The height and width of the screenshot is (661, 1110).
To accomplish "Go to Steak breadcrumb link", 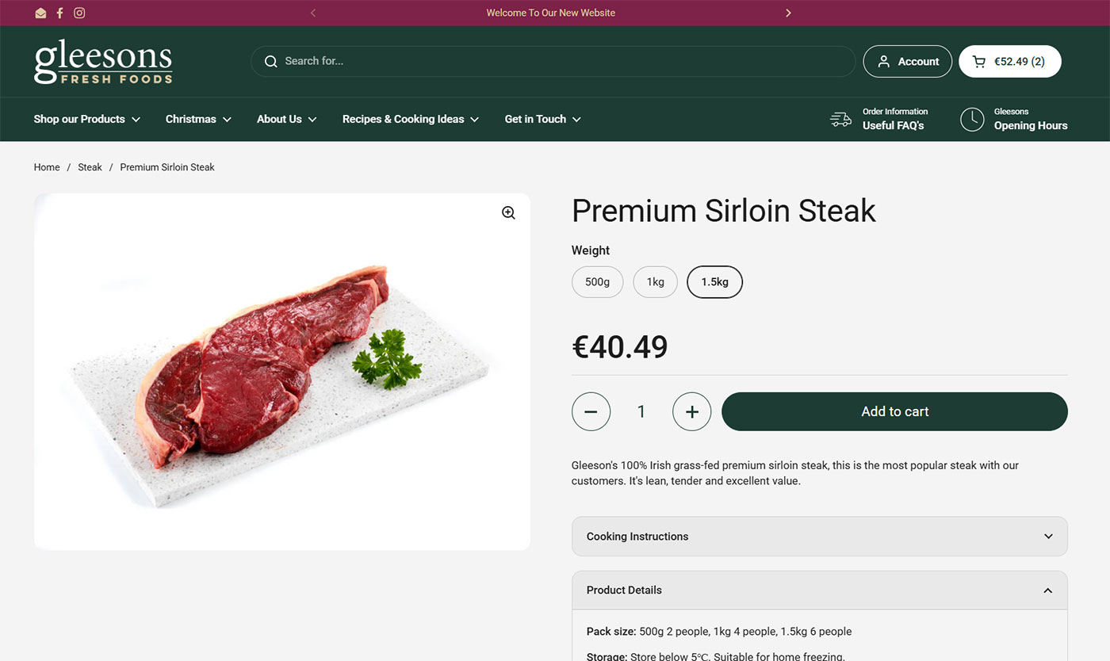I will [x=90, y=167].
